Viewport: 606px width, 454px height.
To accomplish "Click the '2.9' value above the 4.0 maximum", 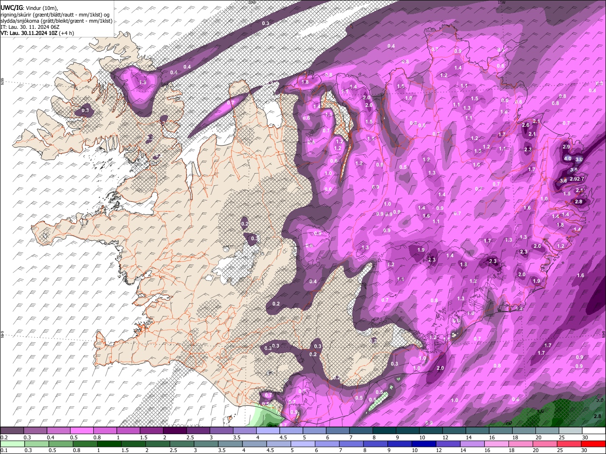I will [x=566, y=147].
